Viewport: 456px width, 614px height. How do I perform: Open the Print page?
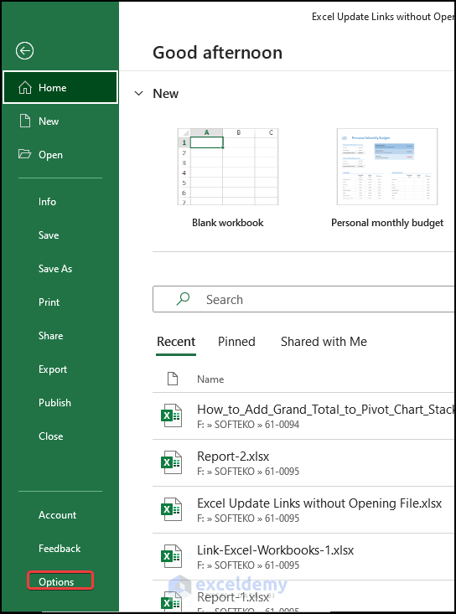tap(49, 302)
